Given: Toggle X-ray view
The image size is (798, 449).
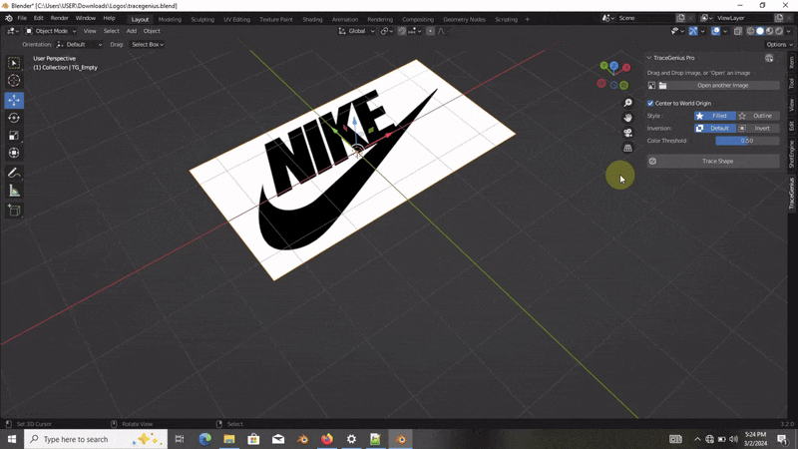Looking at the screenshot, I should point(737,31).
